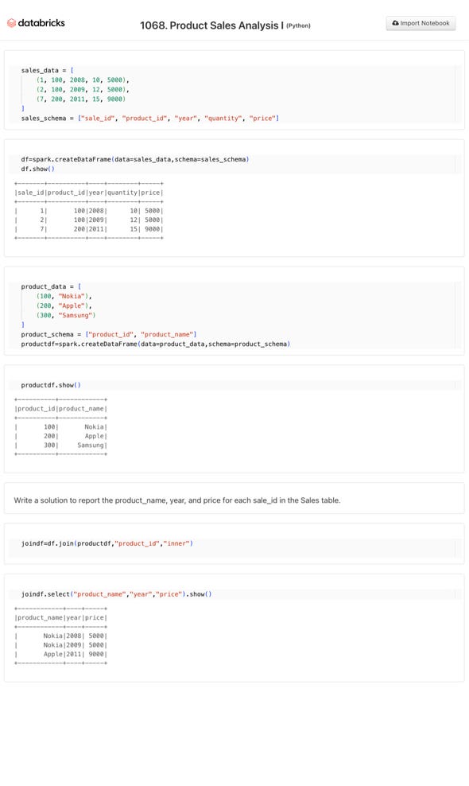Viewport: 469px width, 786px height.
Task: Click the Samsung row in product output
Action: [x=61, y=446]
